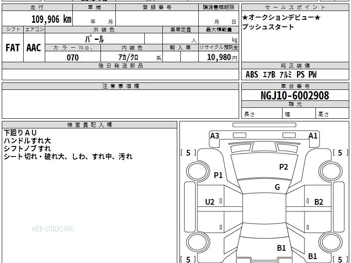Click the 車検 inspection header
Screen dimensions: 351x263
tap(94, 7)
